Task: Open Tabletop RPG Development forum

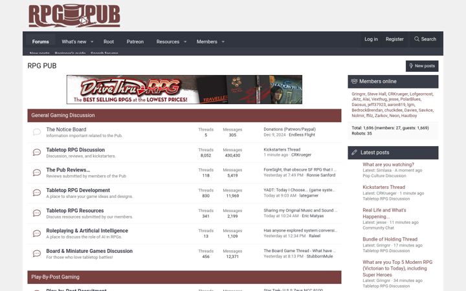Action: pos(78,190)
